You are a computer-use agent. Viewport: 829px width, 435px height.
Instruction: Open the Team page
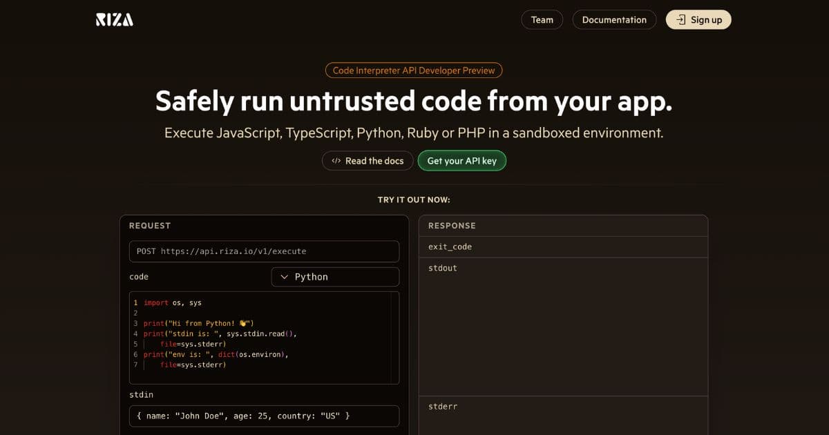(542, 19)
